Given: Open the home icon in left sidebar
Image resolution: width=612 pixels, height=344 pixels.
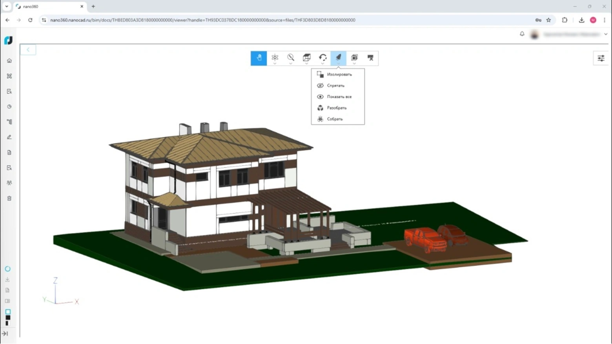Looking at the screenshot, I should point(9,61).
